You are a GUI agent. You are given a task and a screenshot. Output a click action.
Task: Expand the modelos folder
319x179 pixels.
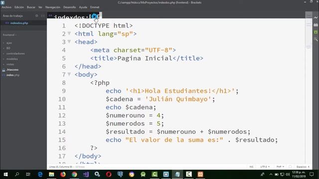coord(12,59)
